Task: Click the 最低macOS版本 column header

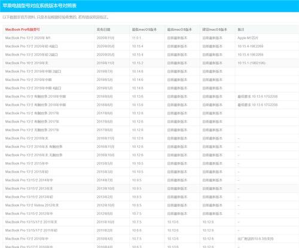Action: click(144, 29)
